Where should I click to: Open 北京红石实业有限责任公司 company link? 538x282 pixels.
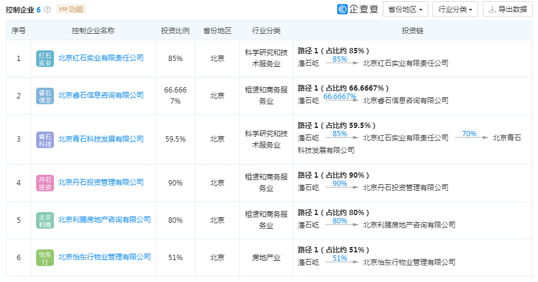pos(101,58)
